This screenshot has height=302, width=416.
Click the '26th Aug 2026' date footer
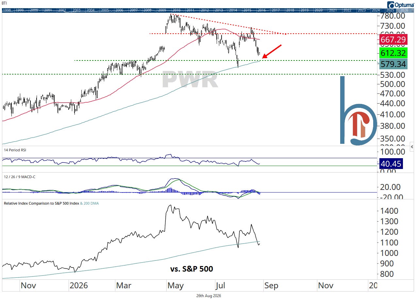(x=208, y=296)
